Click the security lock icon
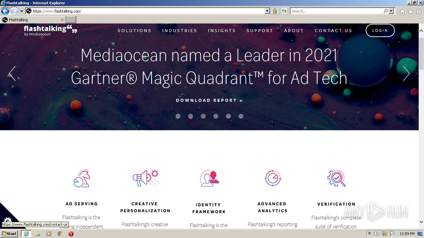The width and height of the screenshot is (424, 238). pos(275,11)
